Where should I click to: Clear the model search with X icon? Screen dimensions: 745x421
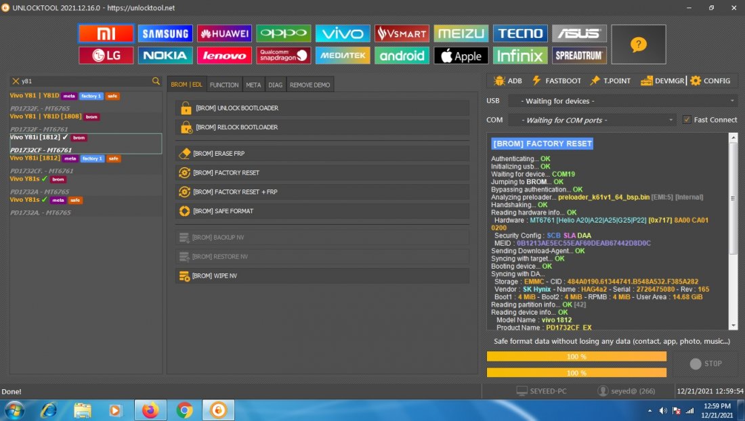[16, 81]
